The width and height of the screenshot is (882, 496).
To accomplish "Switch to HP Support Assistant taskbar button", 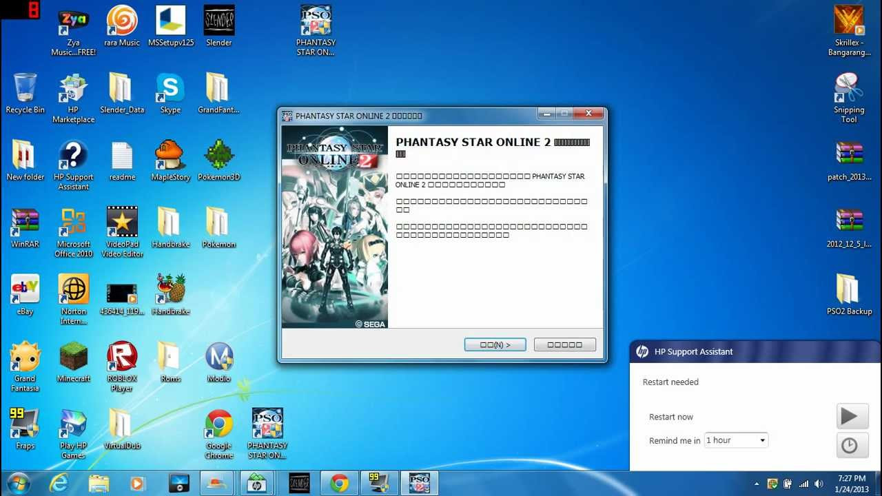I will (256, 484).
